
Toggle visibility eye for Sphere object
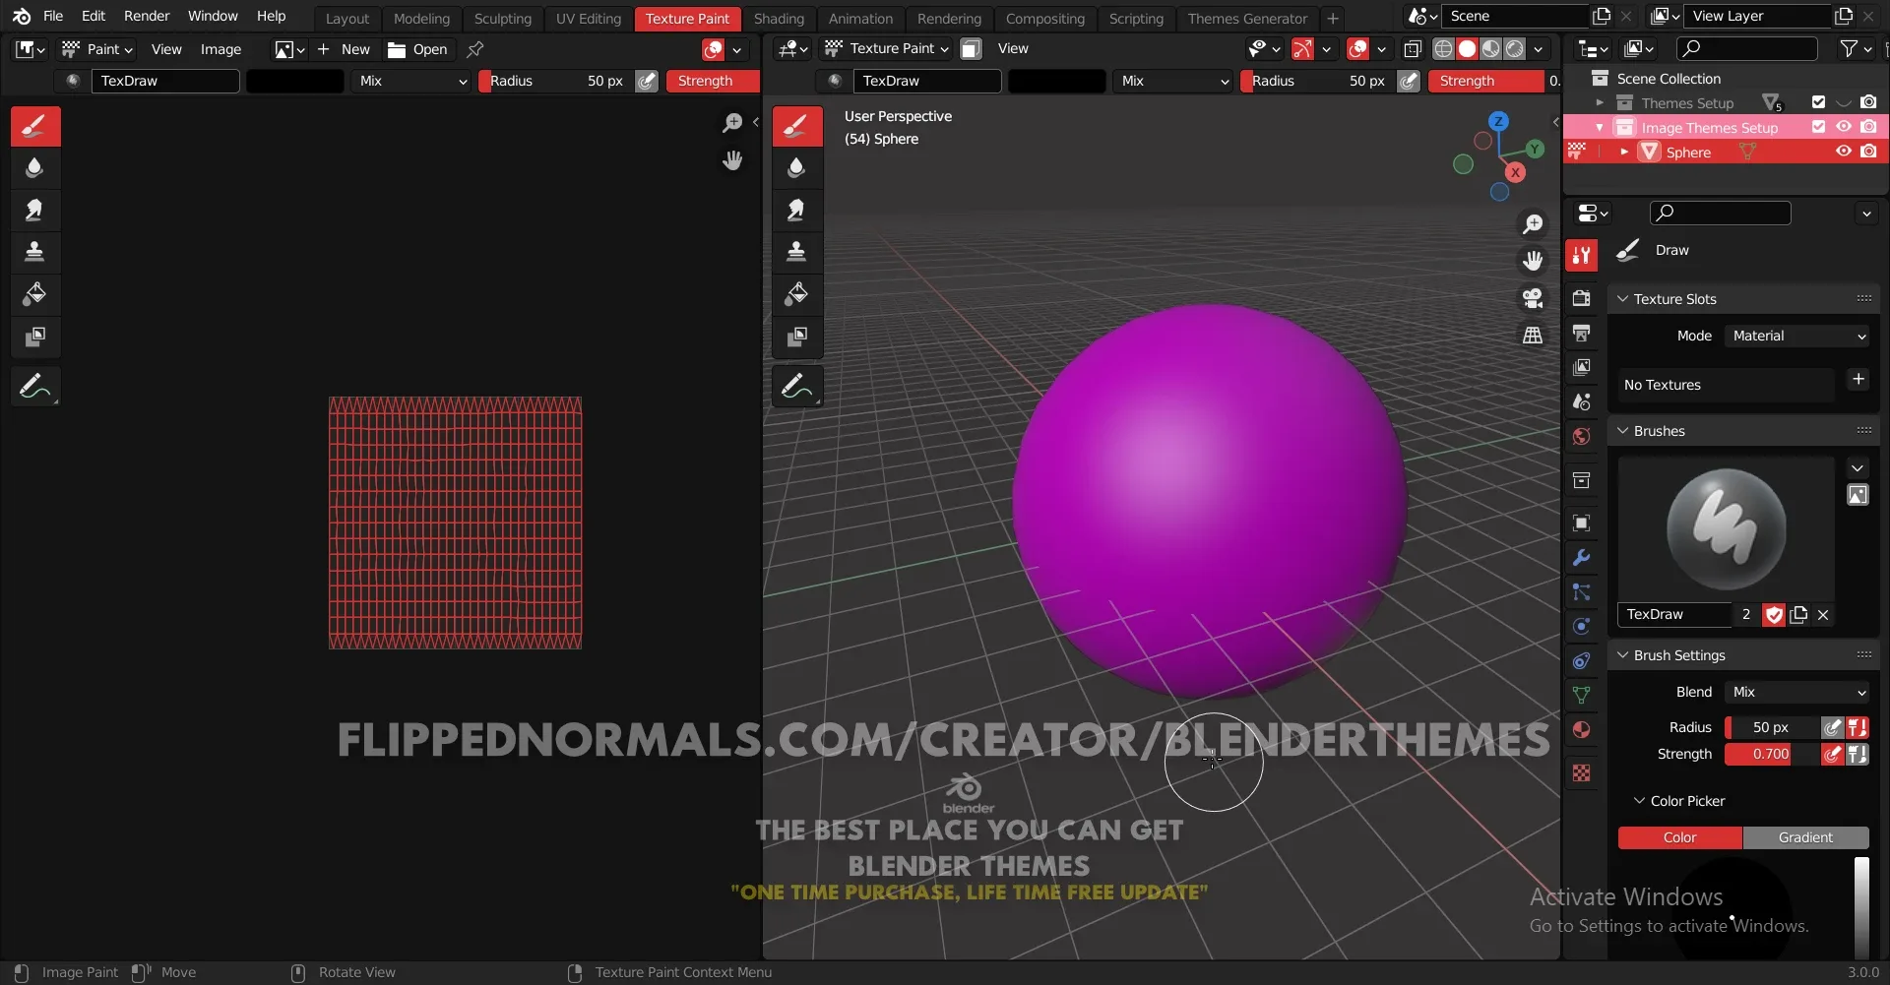1844,152
